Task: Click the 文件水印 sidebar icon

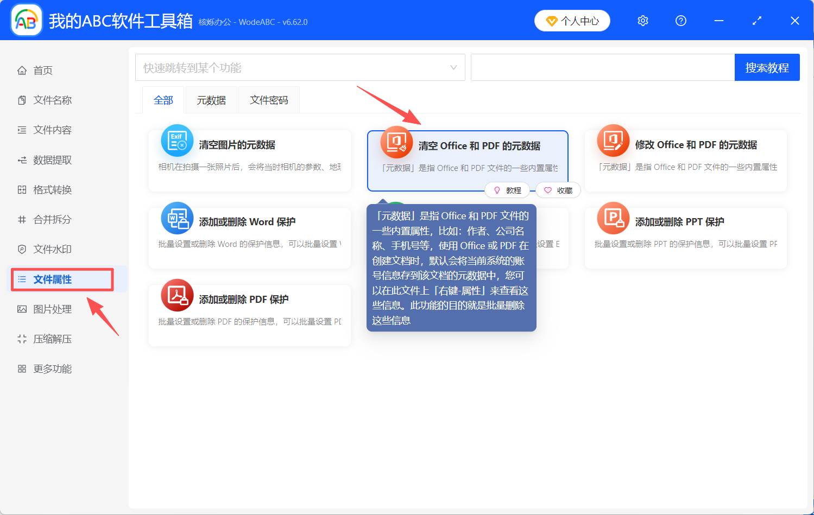Action: (22, 249)
